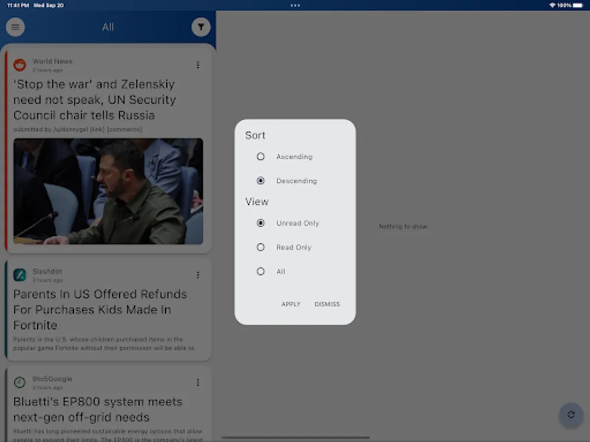Click the Nothing to show message

click(403, 226)
